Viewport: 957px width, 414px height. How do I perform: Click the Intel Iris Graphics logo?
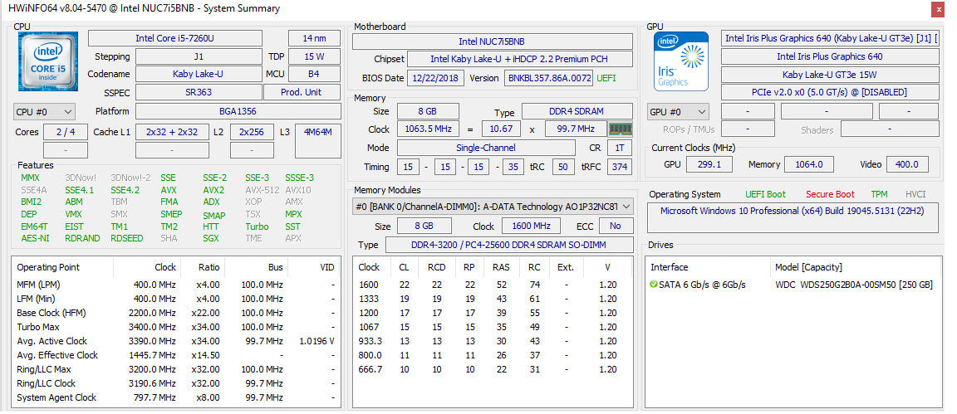(681, 61)
